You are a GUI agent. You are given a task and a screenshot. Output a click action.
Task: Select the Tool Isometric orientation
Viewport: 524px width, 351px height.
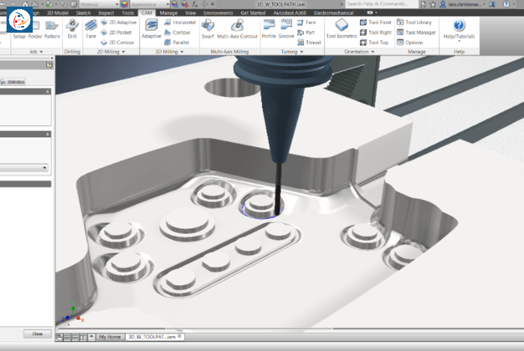point(341,29)
